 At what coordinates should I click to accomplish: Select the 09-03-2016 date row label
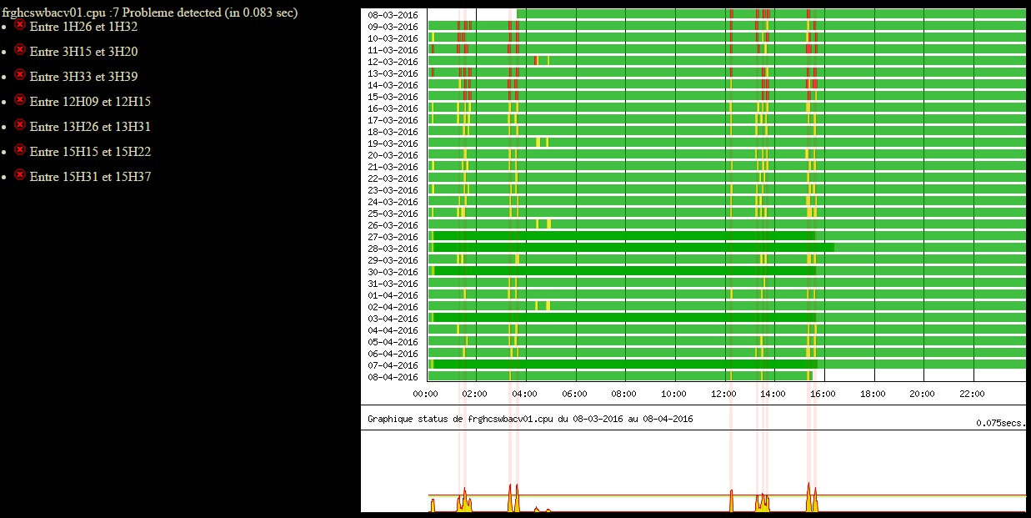point(393,27)
